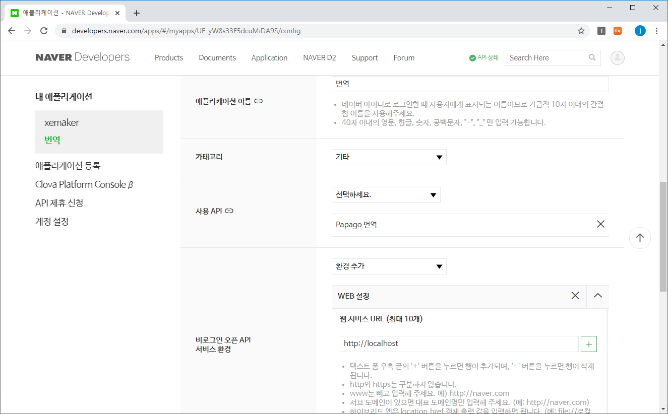The width and height of the screenshot is (668, 414).
Task: Click the orange extension icon
Action: (x=618, y=31)
